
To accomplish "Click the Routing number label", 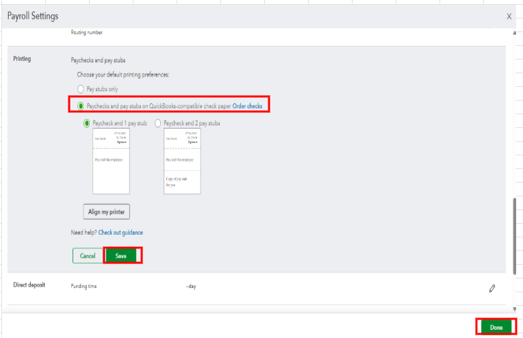I will point(87,32).
